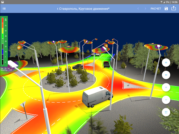Select the red swatch in the illuminance legend
This screenshot has width=179, height=134.
(2, 20)
